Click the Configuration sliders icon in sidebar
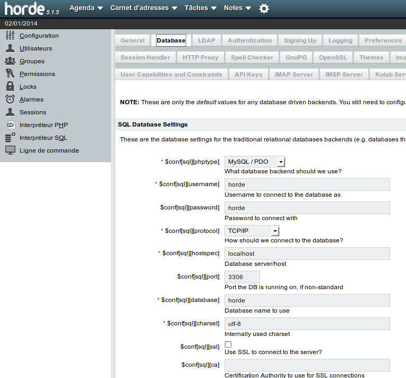406x378 pixels. (10, 36)
